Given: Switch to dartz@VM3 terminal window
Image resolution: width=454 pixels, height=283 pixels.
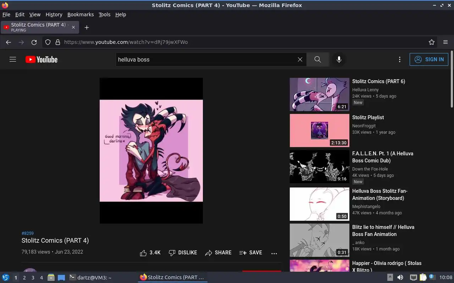Looking at the screenshot, I should (x=90, y=278).
